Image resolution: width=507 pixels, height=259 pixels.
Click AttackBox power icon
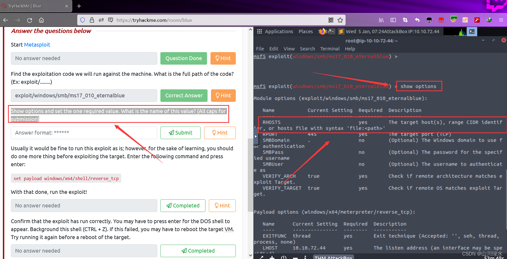[x=284, y=257]
